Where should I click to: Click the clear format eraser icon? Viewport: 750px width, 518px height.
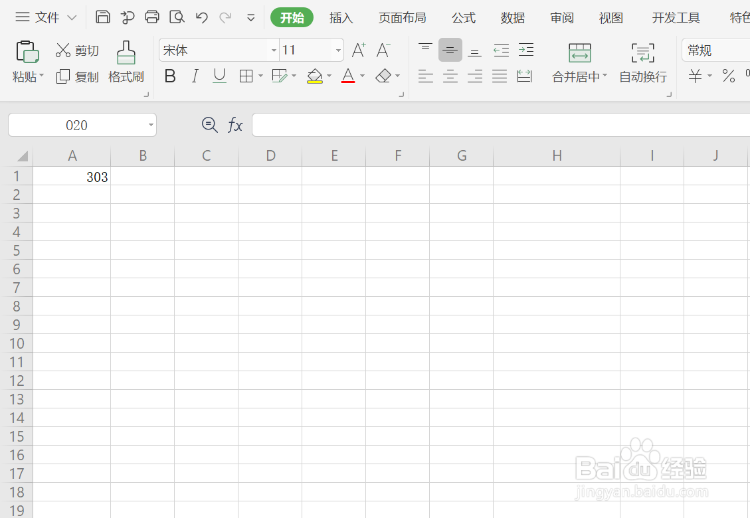383,76
